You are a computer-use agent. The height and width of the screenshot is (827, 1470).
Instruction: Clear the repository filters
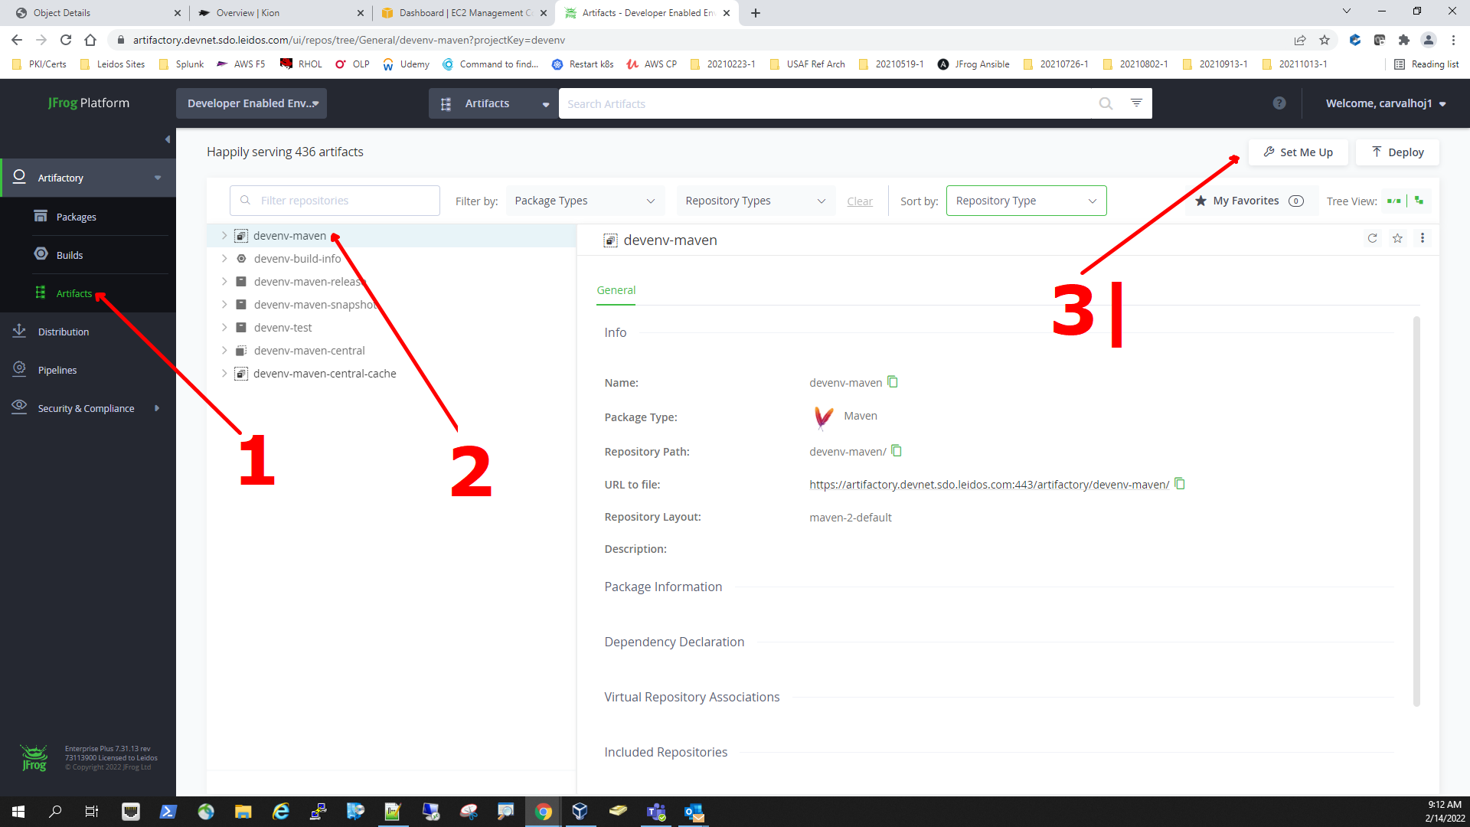[x=859, y=201]
